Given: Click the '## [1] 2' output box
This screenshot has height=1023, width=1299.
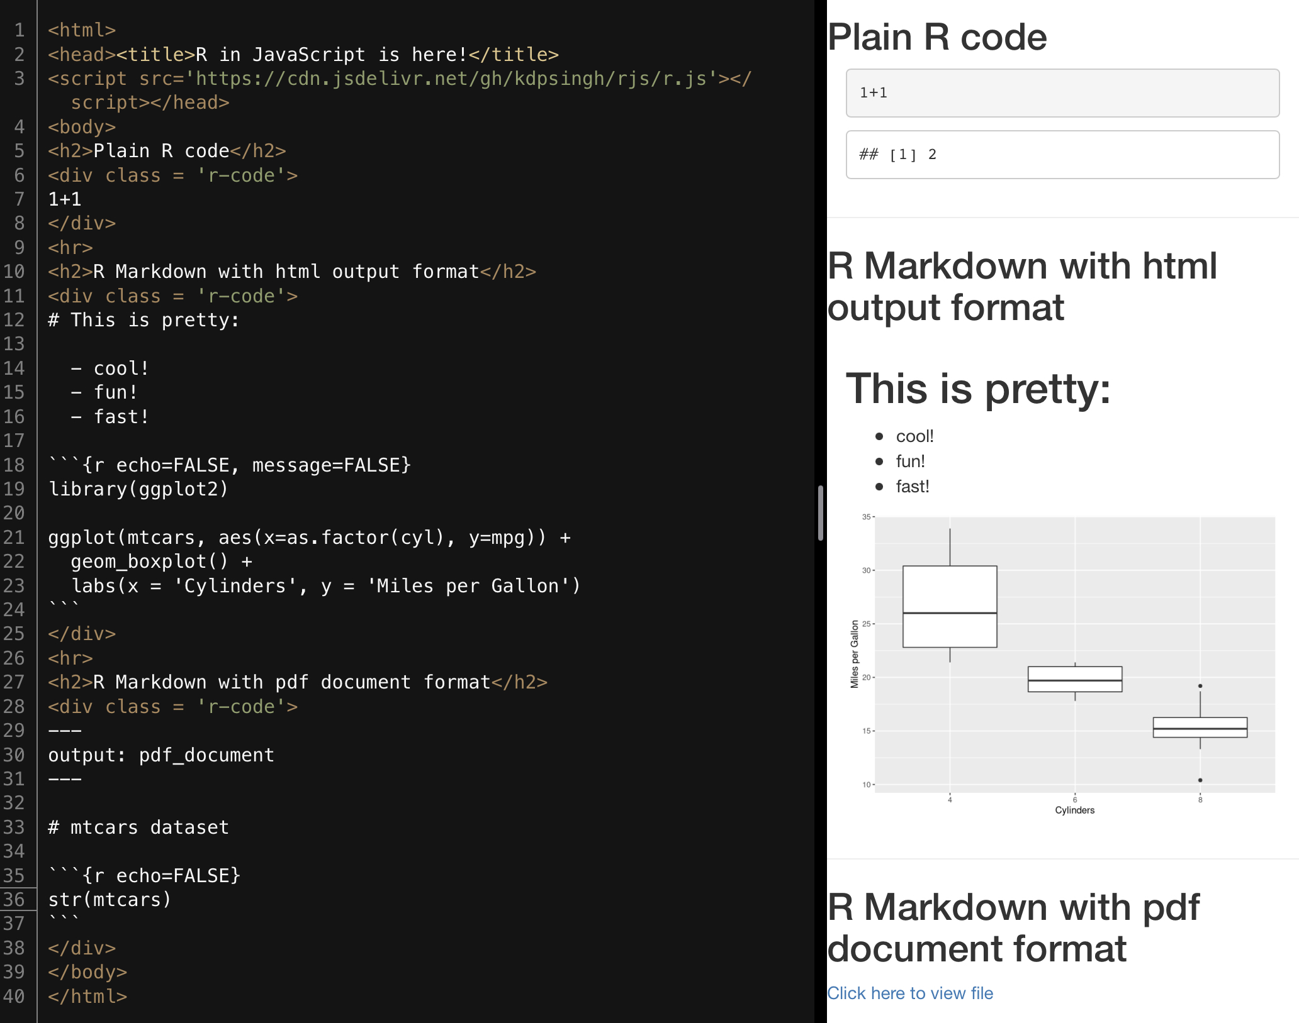Looking at the screenshot, I should tap(1062, 155).
